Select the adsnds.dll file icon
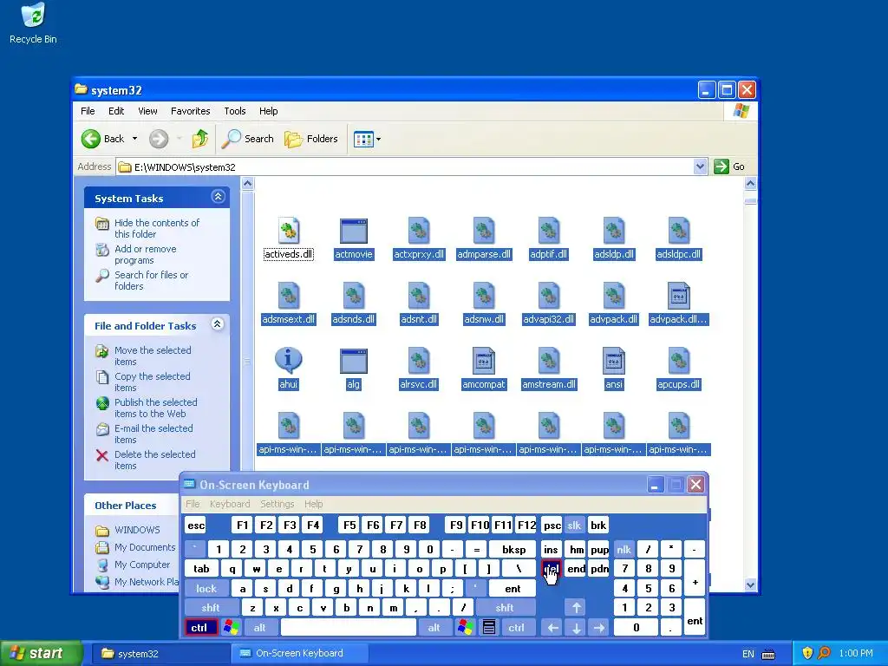The height and width of the screenshot is (666, 888). point(354,296)
